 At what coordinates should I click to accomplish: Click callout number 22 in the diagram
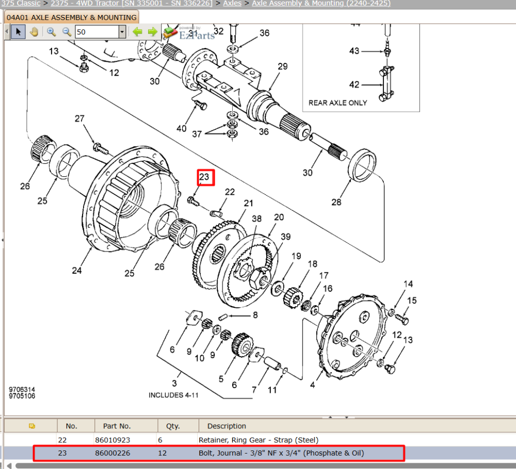230,192
